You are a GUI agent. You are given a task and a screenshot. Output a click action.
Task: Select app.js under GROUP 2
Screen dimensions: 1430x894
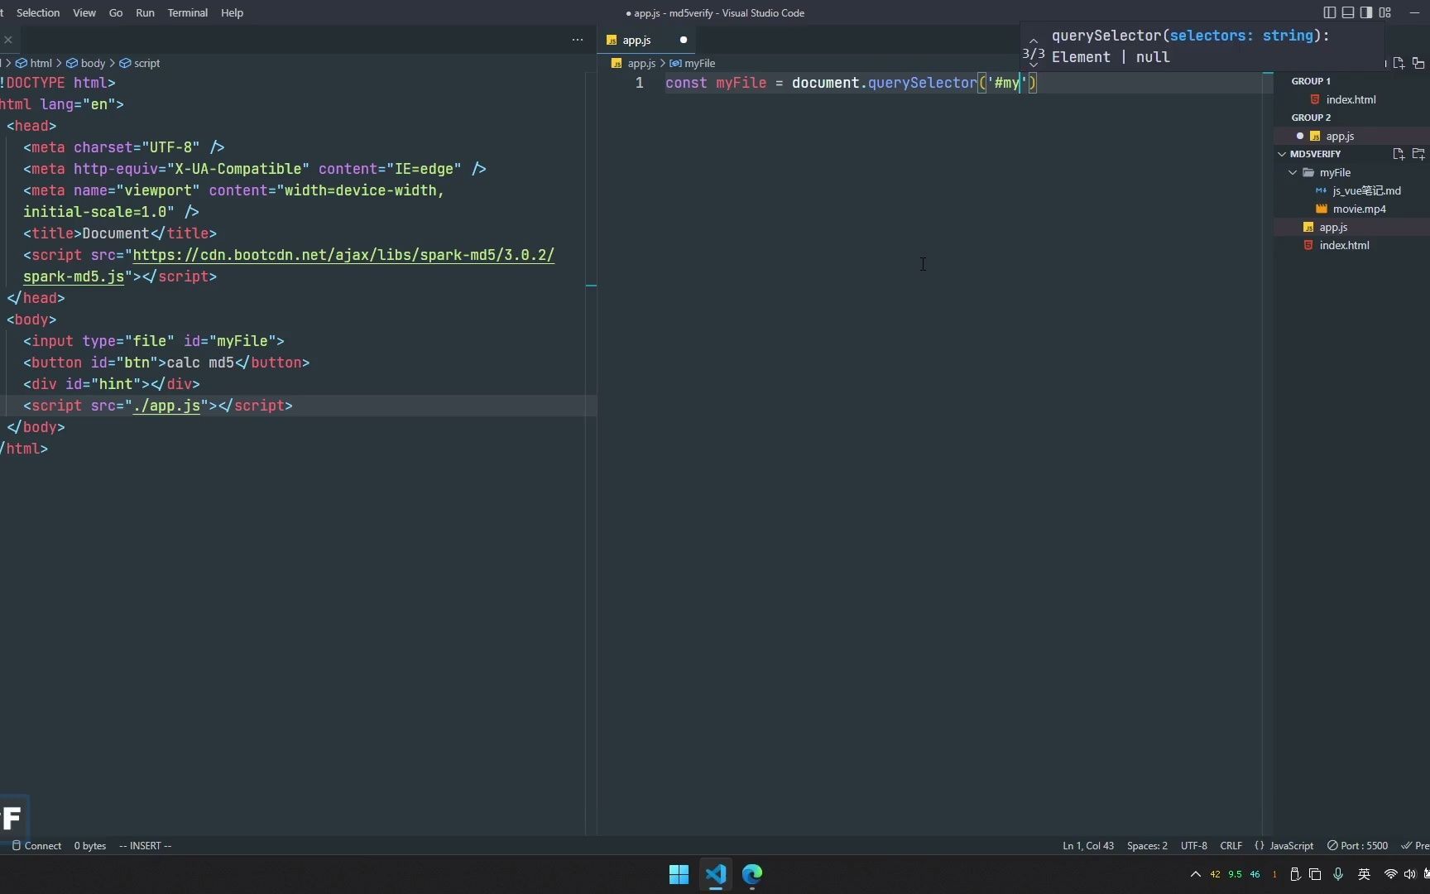point(1351,136)
